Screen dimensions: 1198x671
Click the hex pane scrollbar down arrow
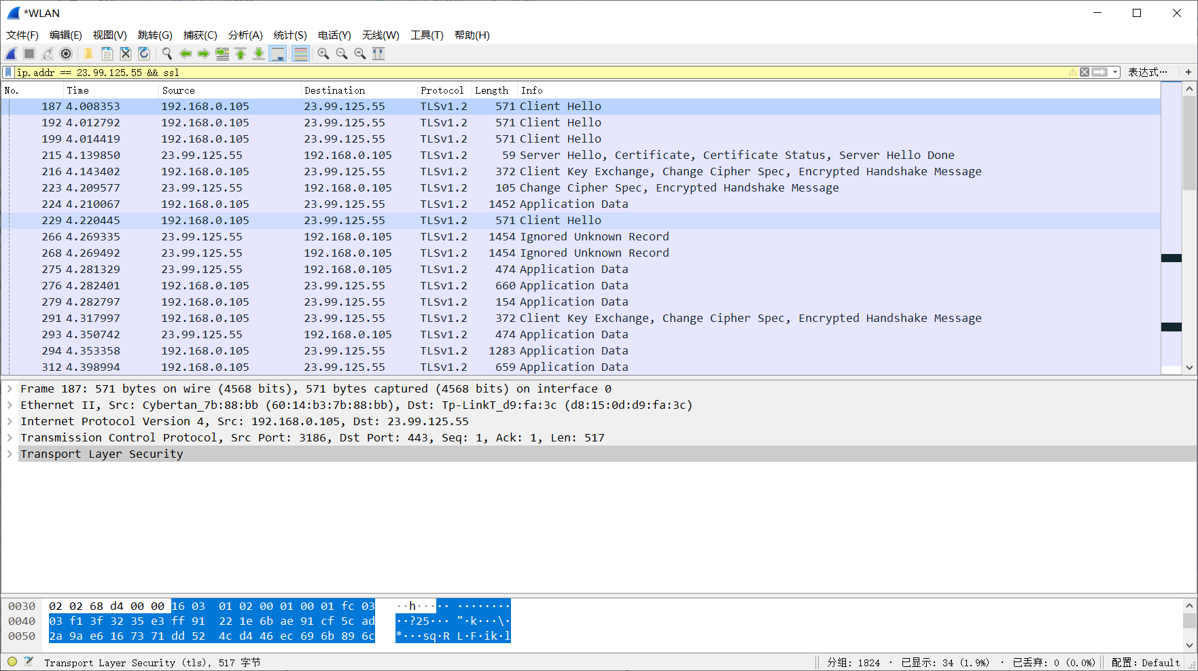coord(1189,645)
